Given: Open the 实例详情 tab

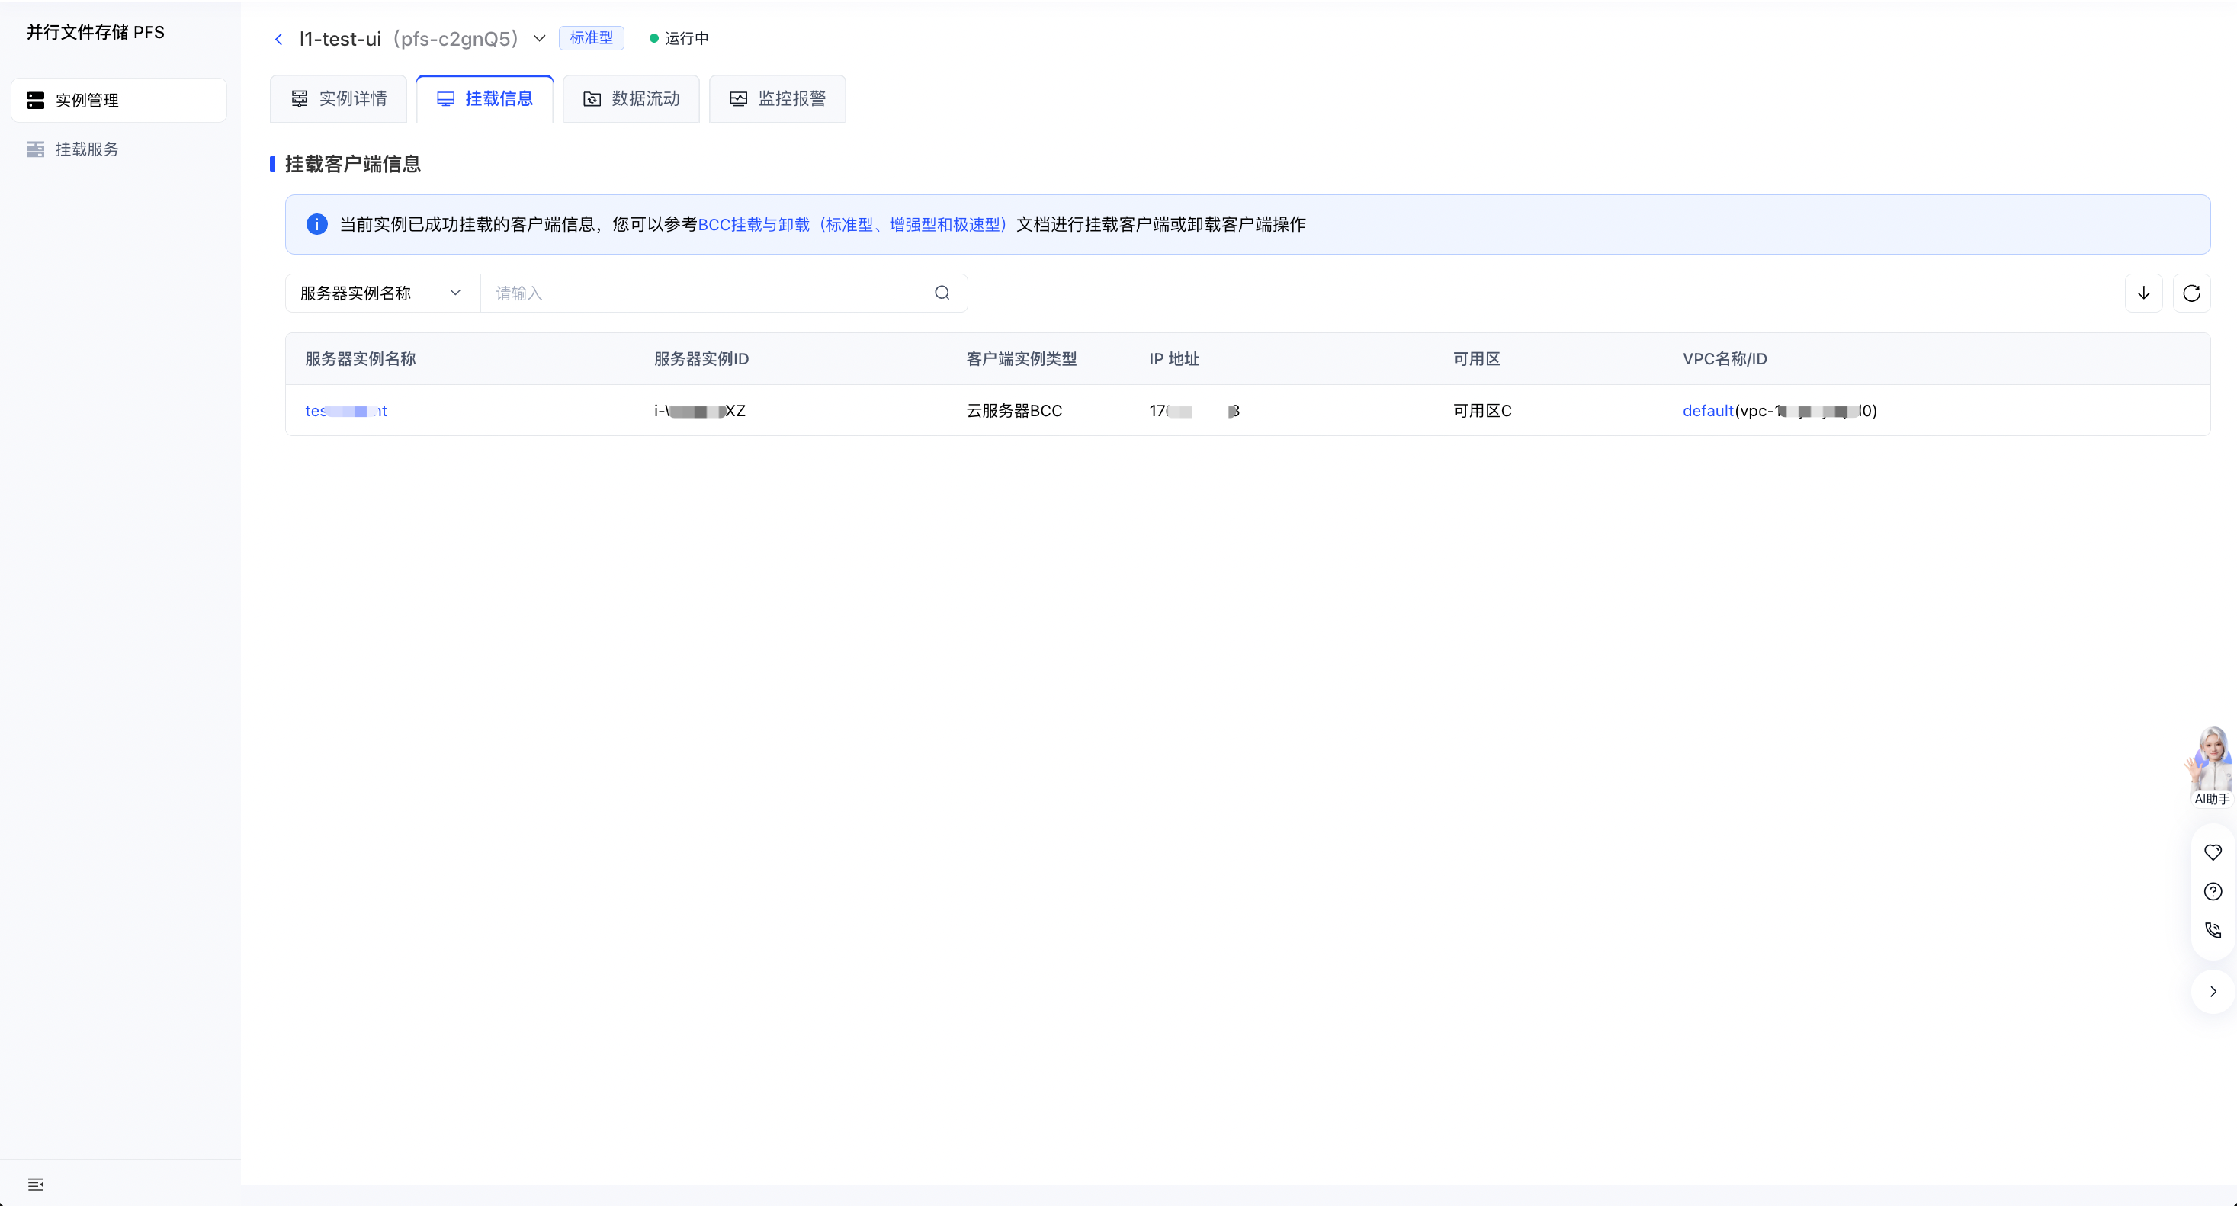Looking at the screenshot, I should click(x=339, y=99).
